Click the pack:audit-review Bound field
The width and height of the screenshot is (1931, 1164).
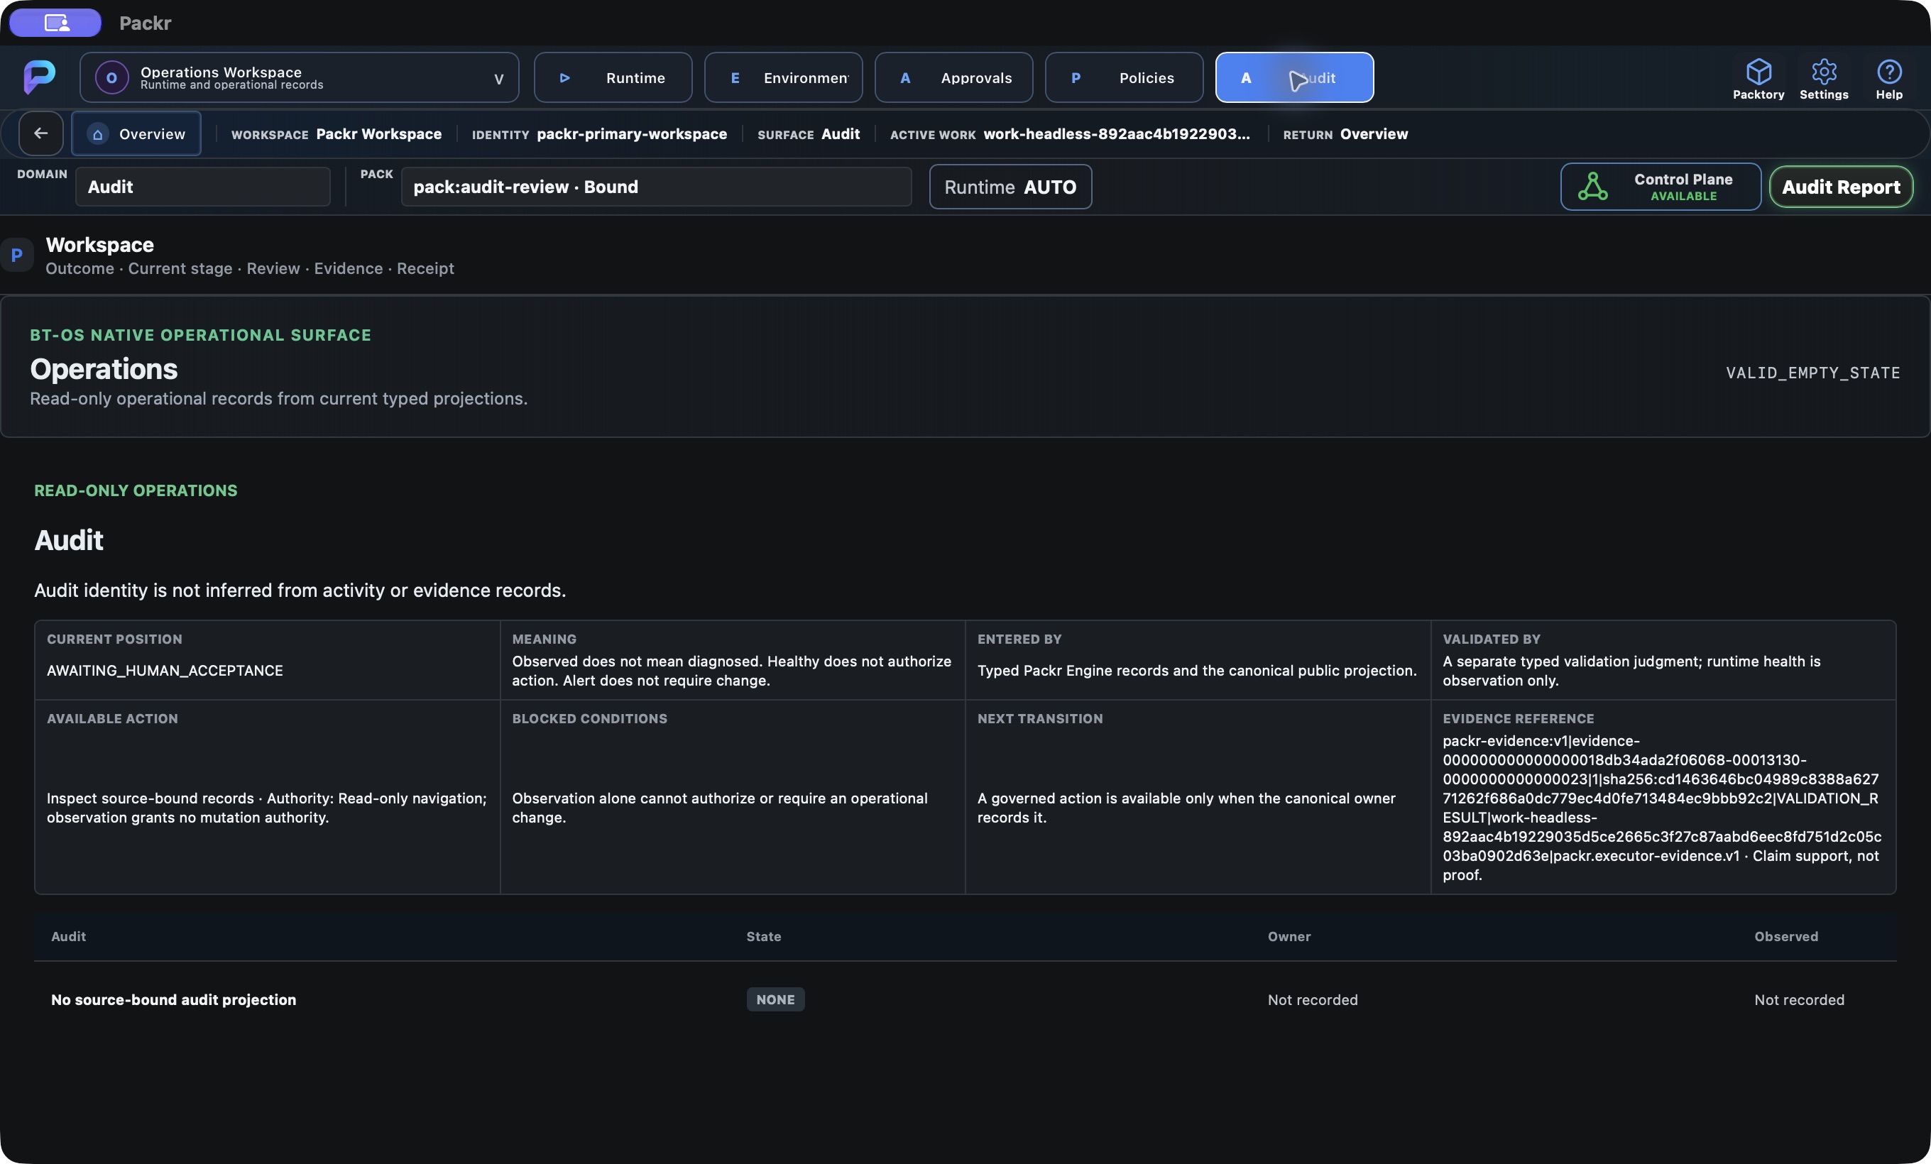[x=657, y=187]
